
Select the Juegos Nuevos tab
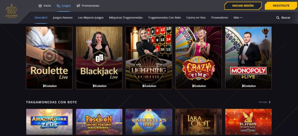coord(63,18)
